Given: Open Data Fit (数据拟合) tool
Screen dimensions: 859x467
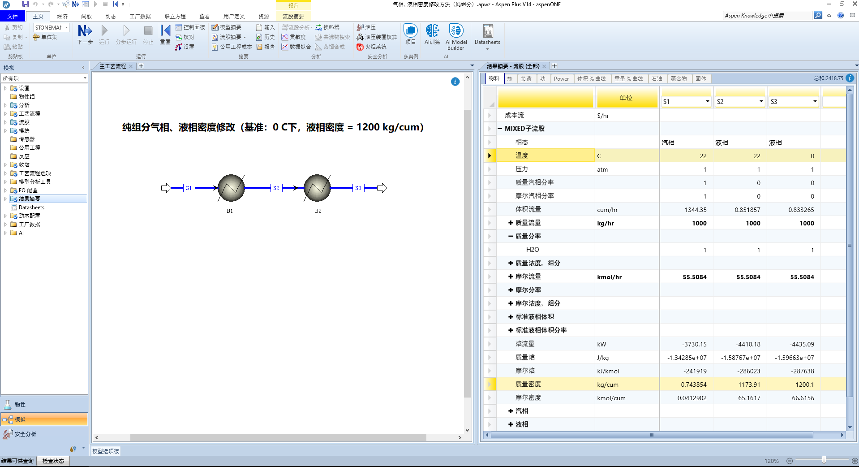Looking at the screenshot, I should (296, 47).
